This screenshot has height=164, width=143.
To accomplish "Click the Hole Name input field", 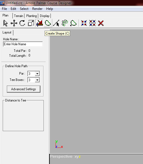I will tap(23, 44).
